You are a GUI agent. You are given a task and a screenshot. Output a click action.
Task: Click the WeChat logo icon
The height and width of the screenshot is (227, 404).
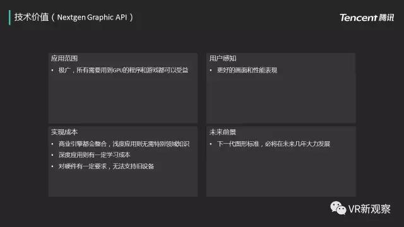[x=338, y=208]
